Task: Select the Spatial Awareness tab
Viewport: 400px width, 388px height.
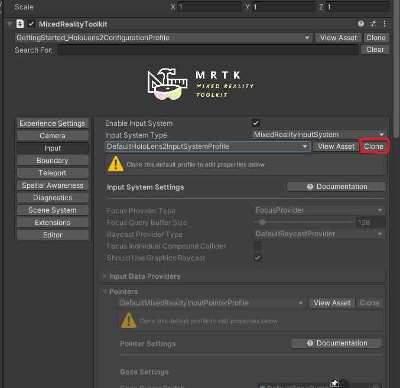Action: 53,185
